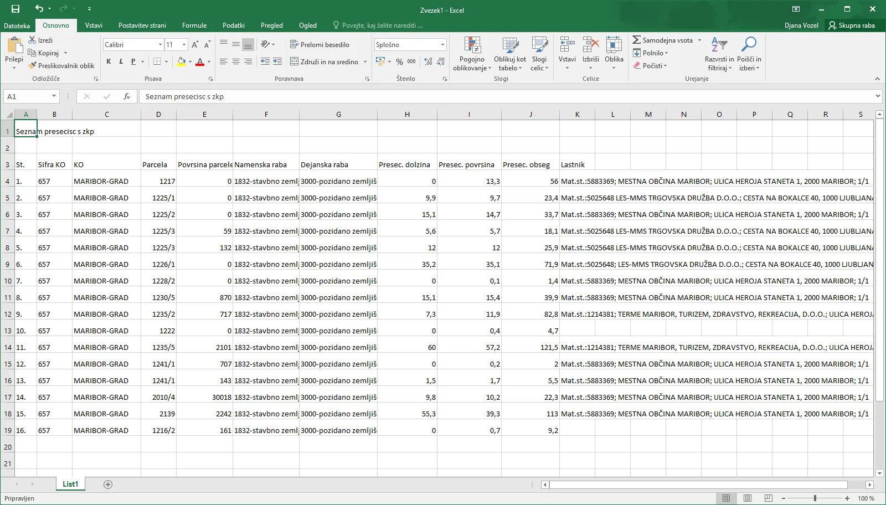
Task: Click the insert function fx icon
Action: [x=127, y=96]
